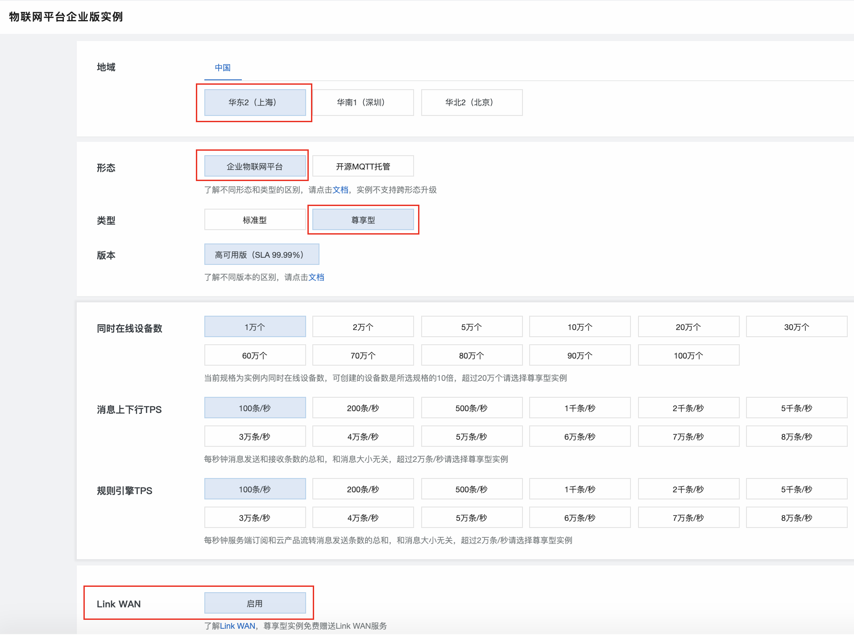Set online devices to 2万个
The image size is (854, 635).
click(x=363, y=327)
